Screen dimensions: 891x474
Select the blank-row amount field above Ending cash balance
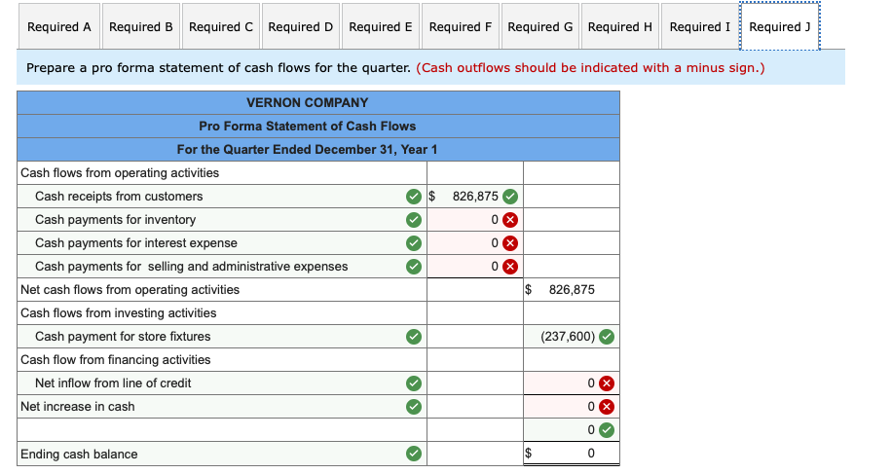[571, 430]
